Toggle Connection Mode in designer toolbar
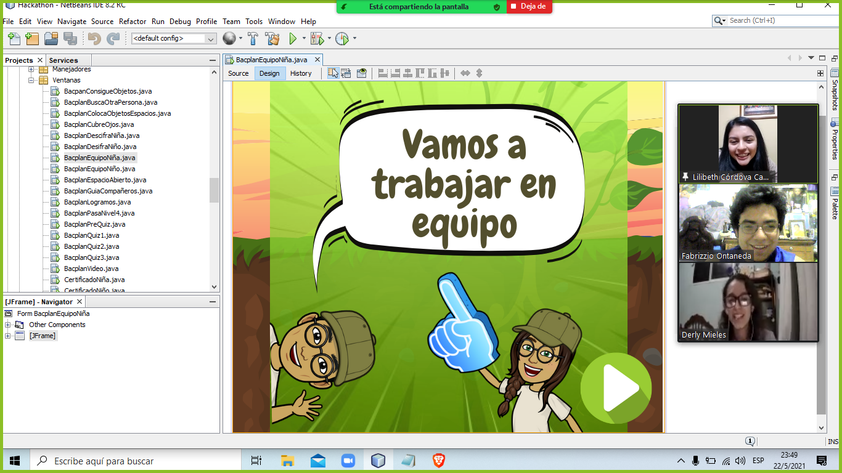Image resolution: width=842 pixels, height=473 pixels. tap(346, 73)
